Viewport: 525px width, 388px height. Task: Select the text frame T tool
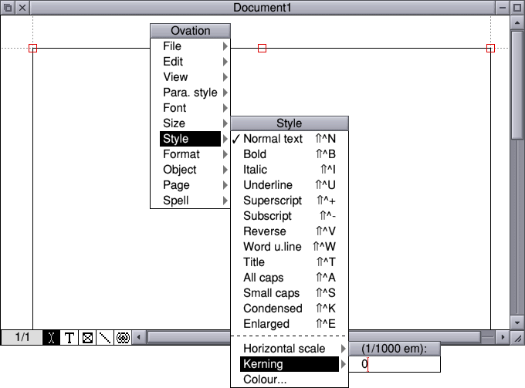tap(69, 338)
